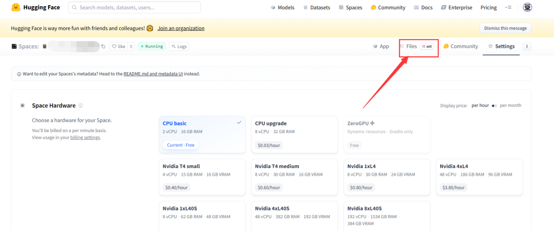Copy the Space name with copy icon
Viewport: 554px width, 231px height.
pos(103,46)
